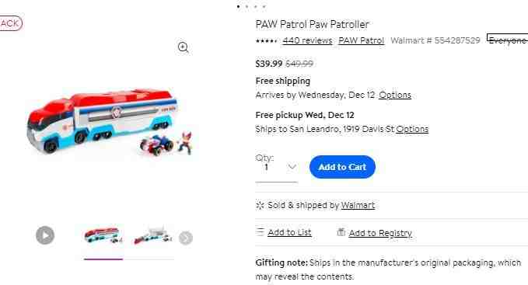Viewport: 528px width, 285px height.
Task: Click the Walmart spark icon beside Sold & shipped
Action: [260, 205]
